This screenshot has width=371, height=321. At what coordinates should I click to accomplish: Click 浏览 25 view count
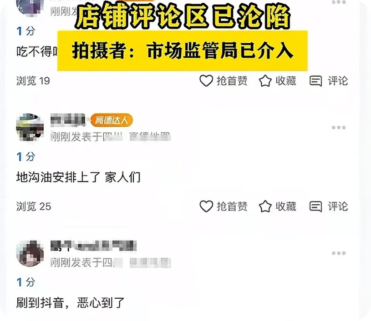coord(34,206)
